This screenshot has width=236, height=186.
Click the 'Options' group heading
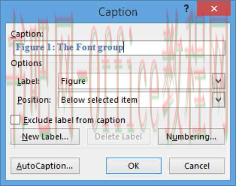tap(26, 63)
